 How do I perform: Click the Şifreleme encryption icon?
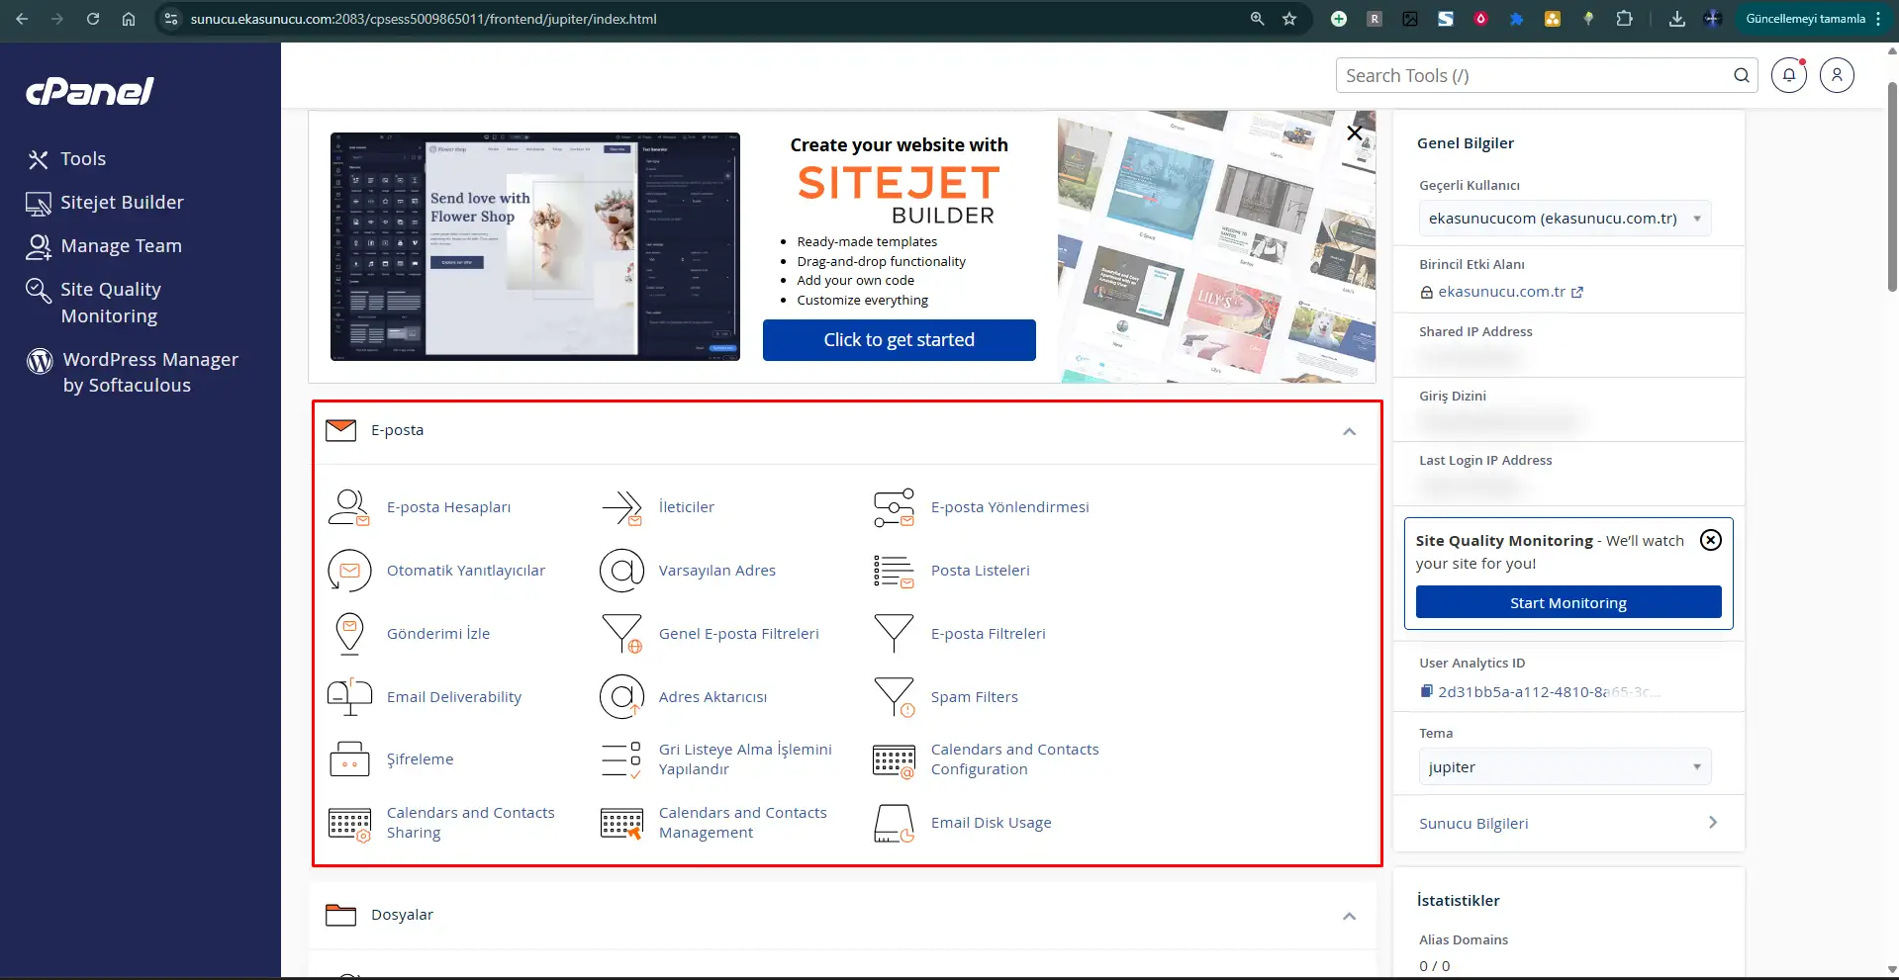coord(348,759)
